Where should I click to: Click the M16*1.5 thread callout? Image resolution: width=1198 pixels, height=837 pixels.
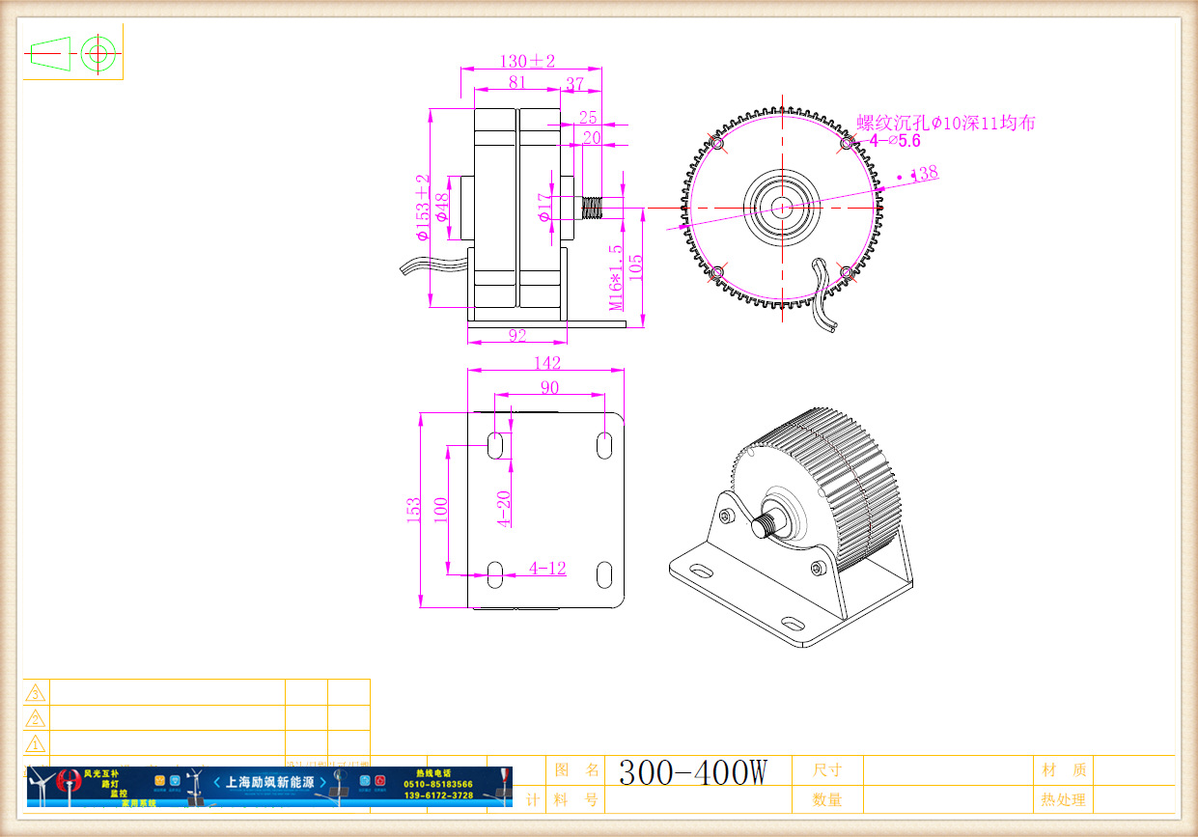[x=615, y=278]
